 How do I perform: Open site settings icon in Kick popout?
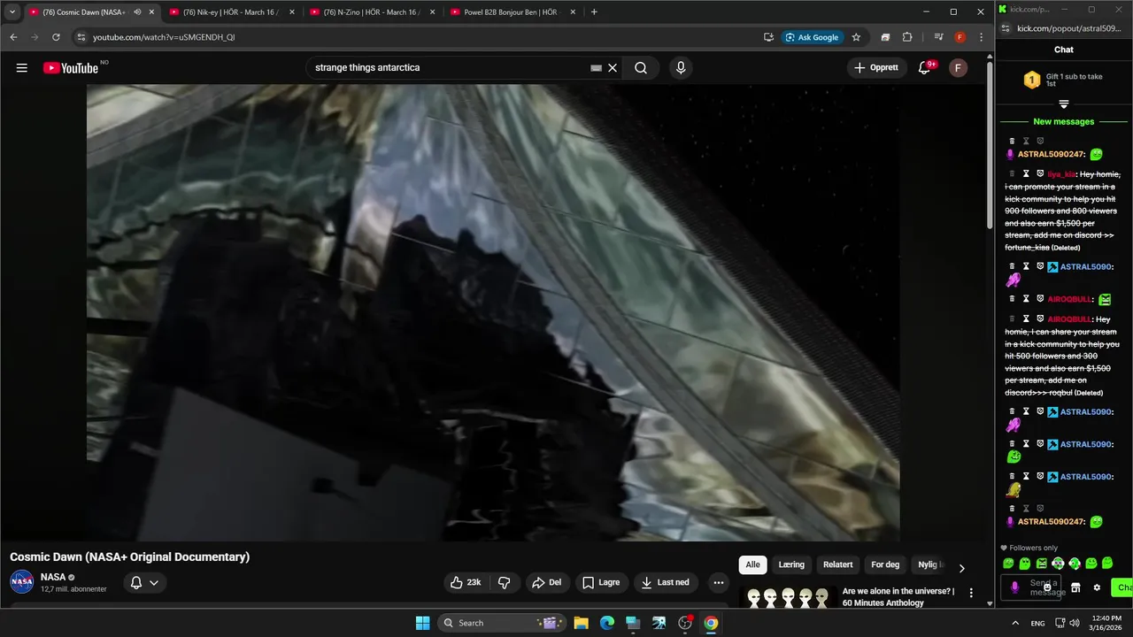[x=1006, y=28]
